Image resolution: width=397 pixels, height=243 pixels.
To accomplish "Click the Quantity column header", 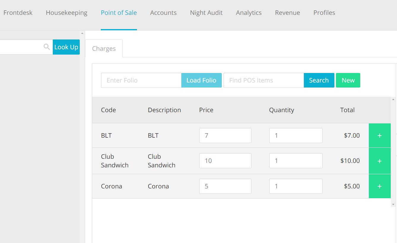I will 282,110.
